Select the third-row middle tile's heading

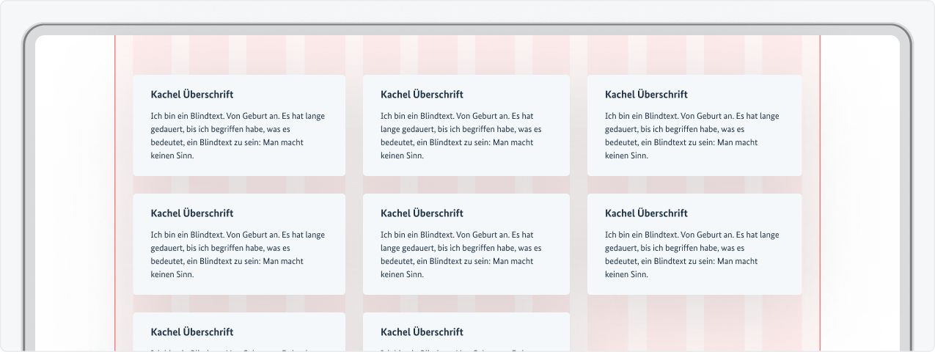pos(422,332)
